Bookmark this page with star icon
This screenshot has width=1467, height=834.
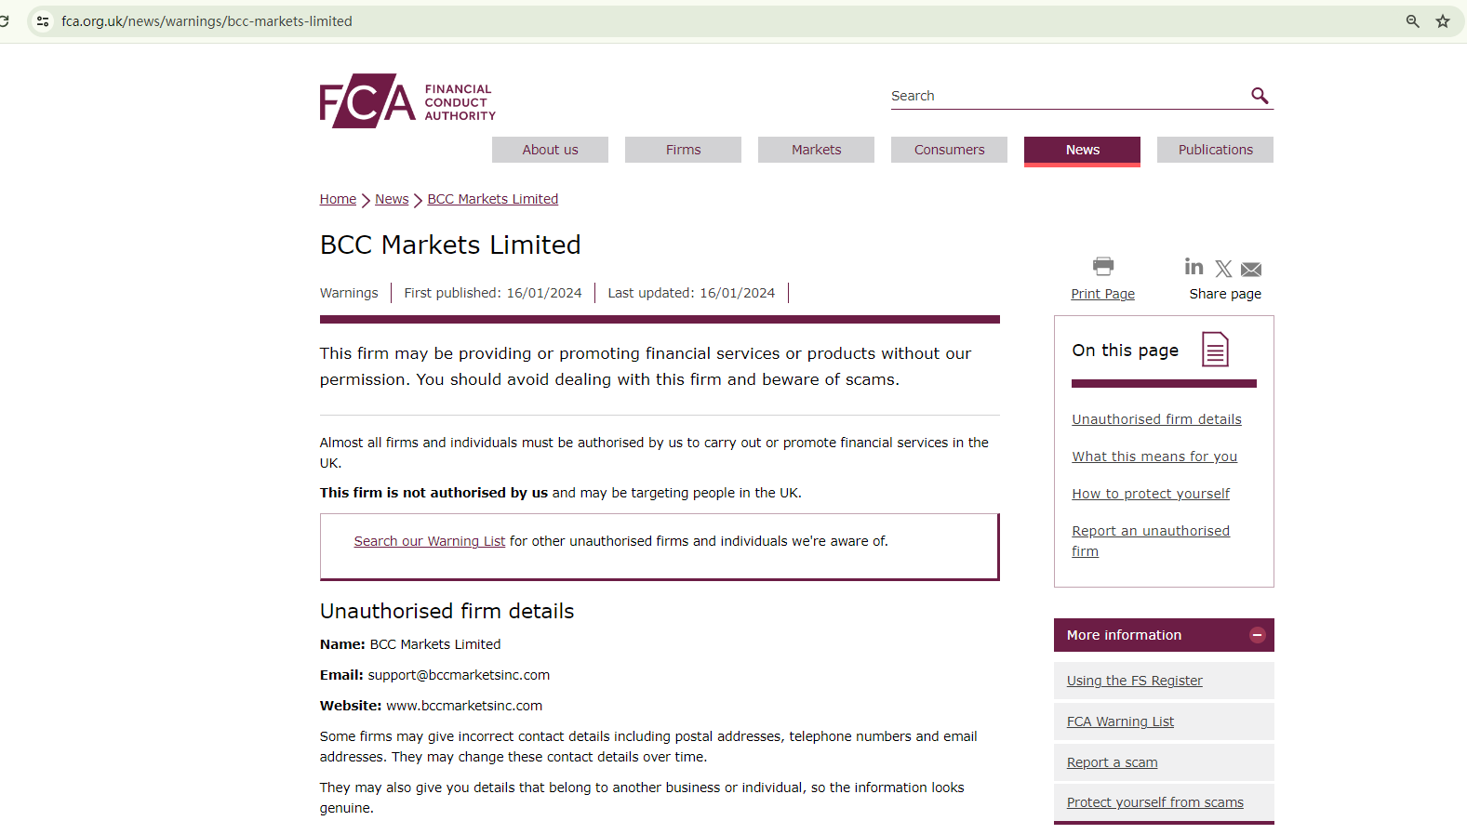pyautogui.click(x=1443, y=21)
